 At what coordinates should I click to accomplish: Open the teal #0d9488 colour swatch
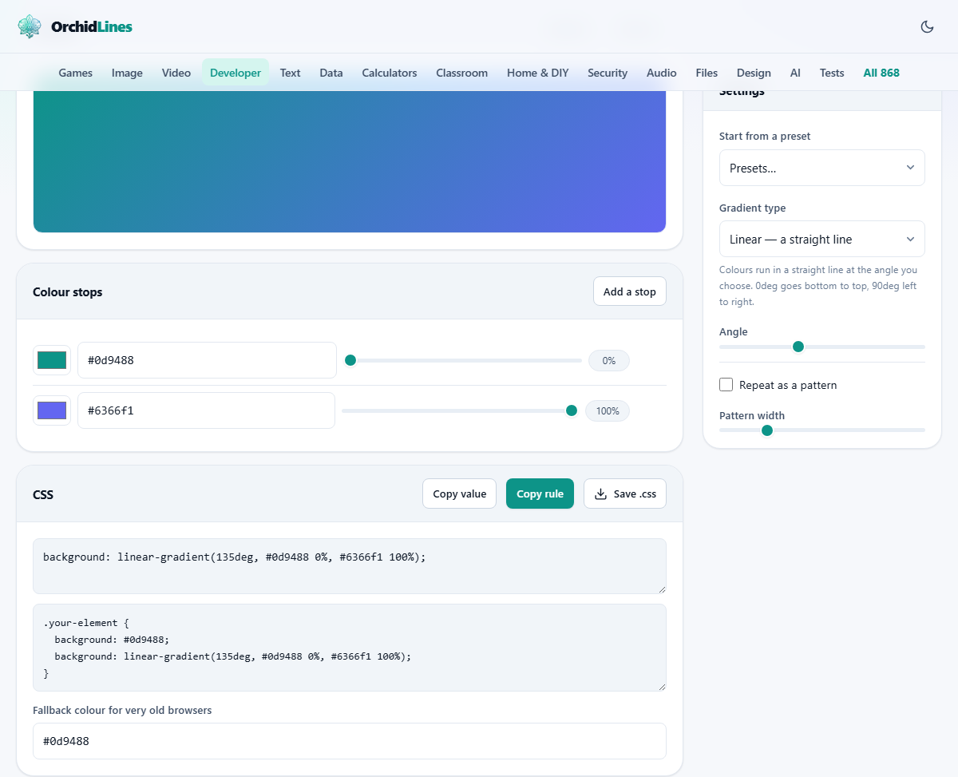pyautogui.click(x=52, y=360)
